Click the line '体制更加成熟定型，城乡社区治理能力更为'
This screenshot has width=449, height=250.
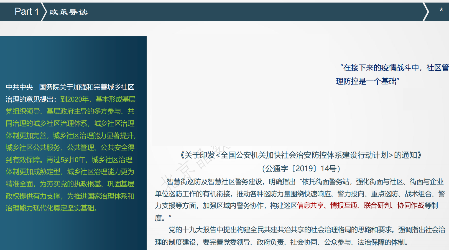70,172
